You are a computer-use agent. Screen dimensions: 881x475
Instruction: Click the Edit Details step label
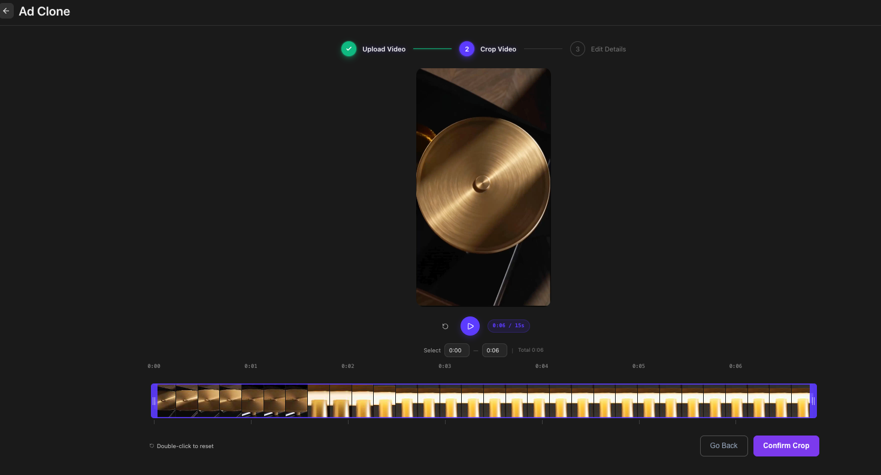608,49
